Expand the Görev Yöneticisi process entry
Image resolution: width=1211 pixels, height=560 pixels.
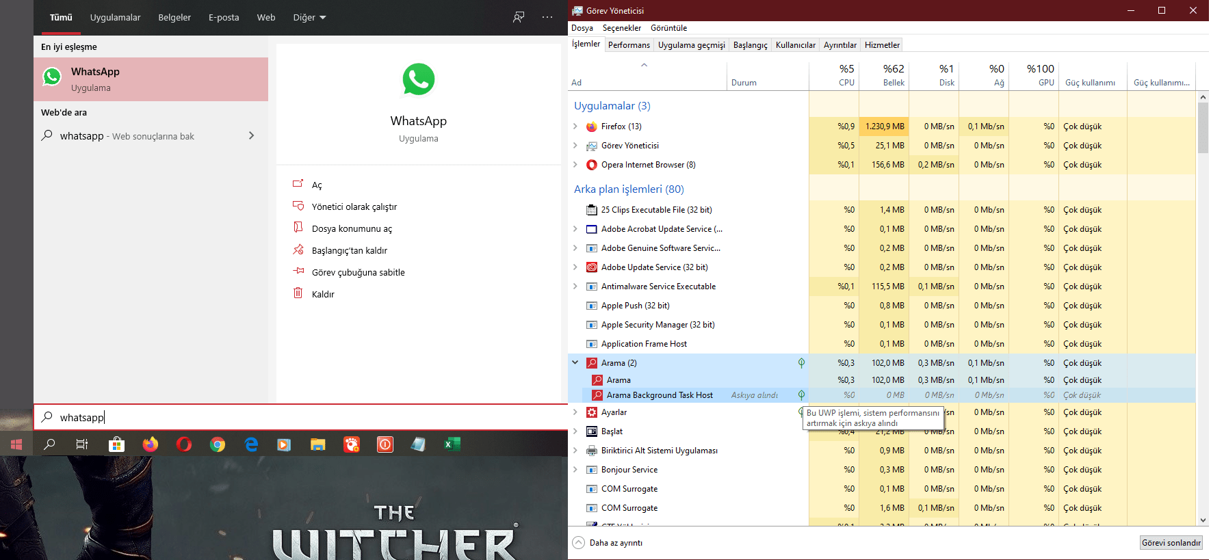575,146
